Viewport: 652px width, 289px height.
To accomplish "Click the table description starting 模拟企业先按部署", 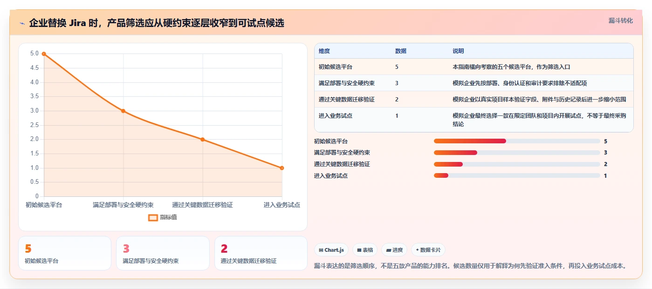I will 520,83.
